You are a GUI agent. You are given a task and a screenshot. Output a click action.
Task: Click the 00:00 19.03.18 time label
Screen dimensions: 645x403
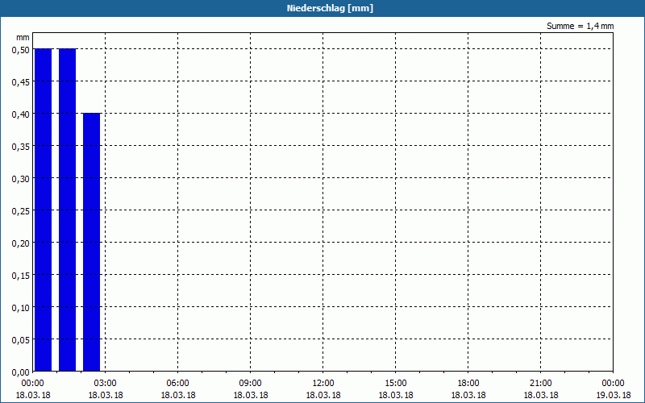point(614,389)
